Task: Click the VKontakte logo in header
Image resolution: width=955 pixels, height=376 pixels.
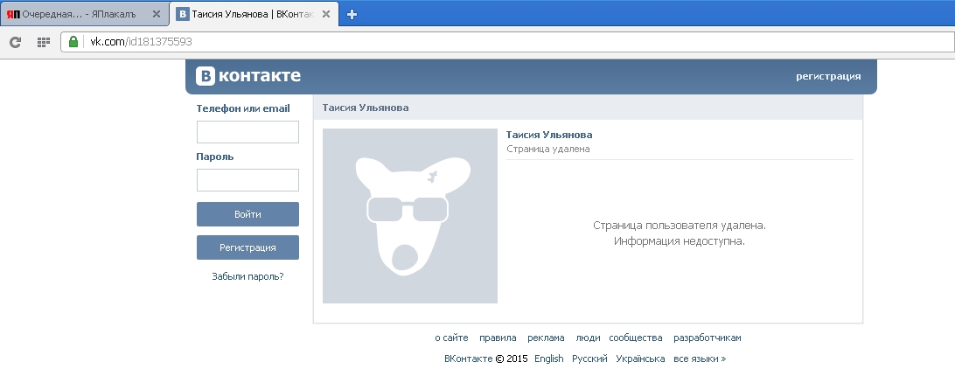Action: (247, 75)
